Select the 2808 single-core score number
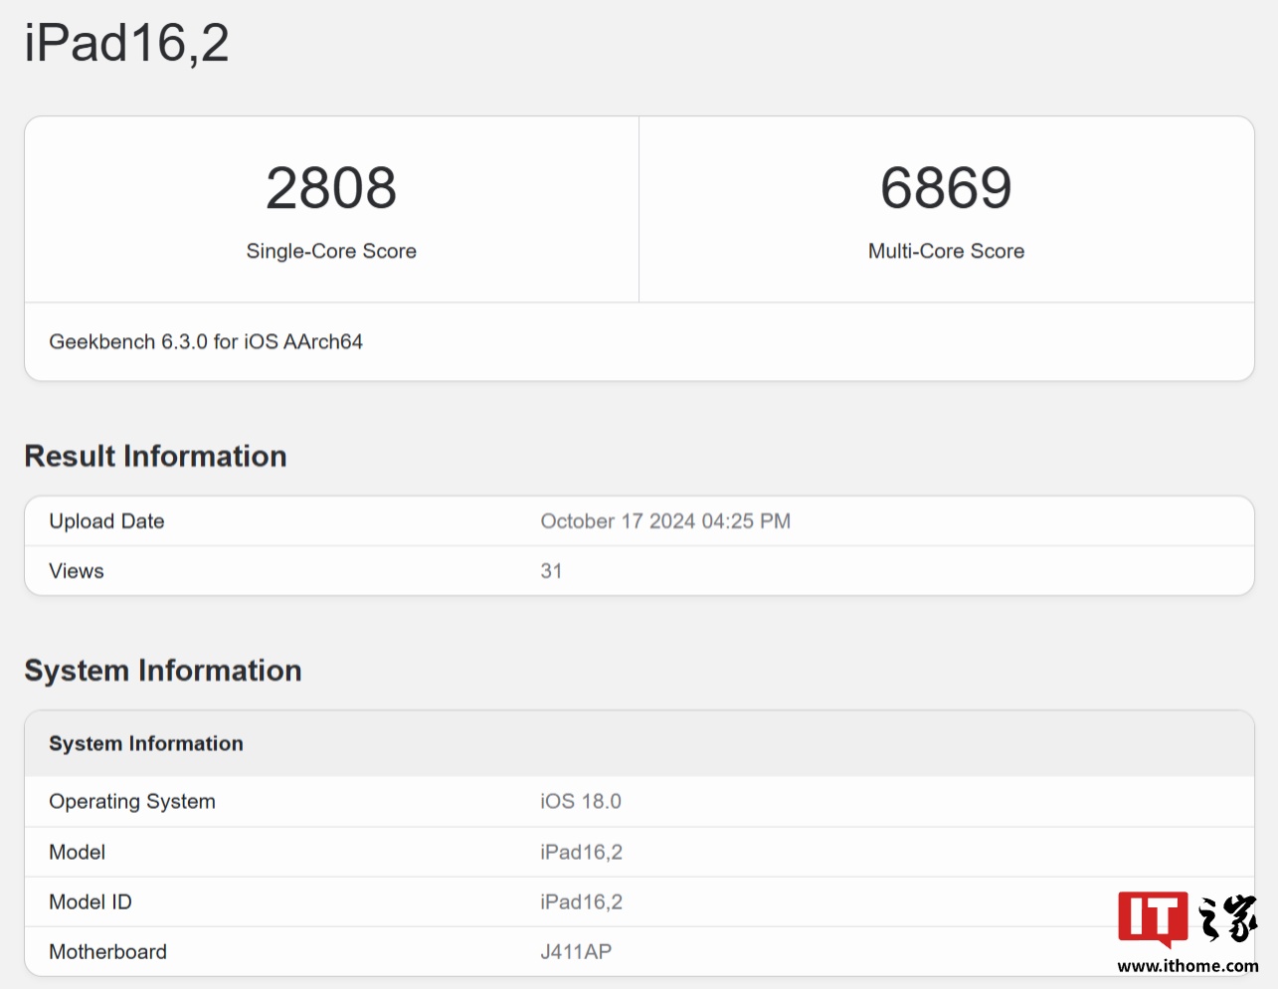 point(331,188)
